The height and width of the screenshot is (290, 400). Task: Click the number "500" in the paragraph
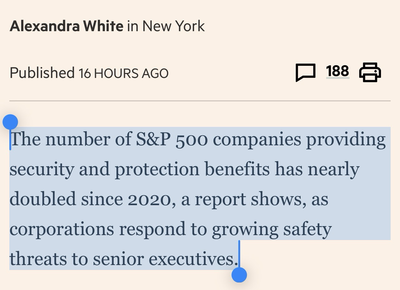(192, 140)
